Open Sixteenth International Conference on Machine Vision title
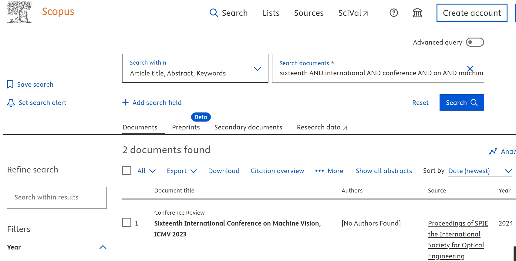 237,223
